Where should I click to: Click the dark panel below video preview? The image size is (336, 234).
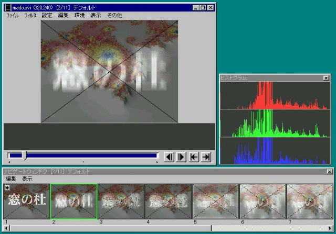(109, 136)
